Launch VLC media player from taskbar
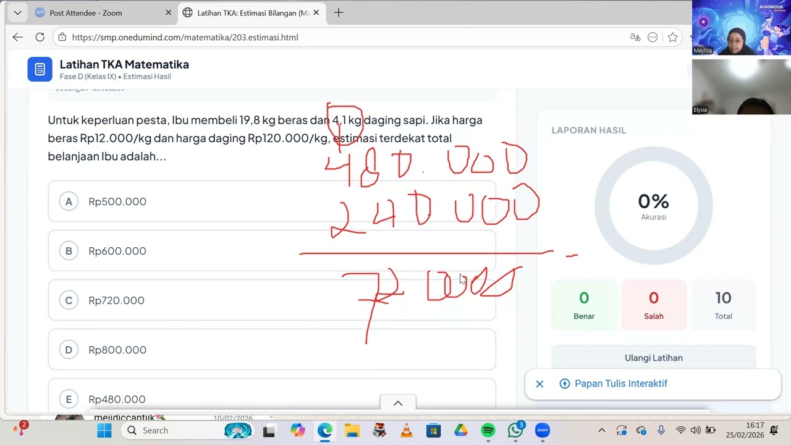This screenshot has width=791, height=445. point(406,430)
